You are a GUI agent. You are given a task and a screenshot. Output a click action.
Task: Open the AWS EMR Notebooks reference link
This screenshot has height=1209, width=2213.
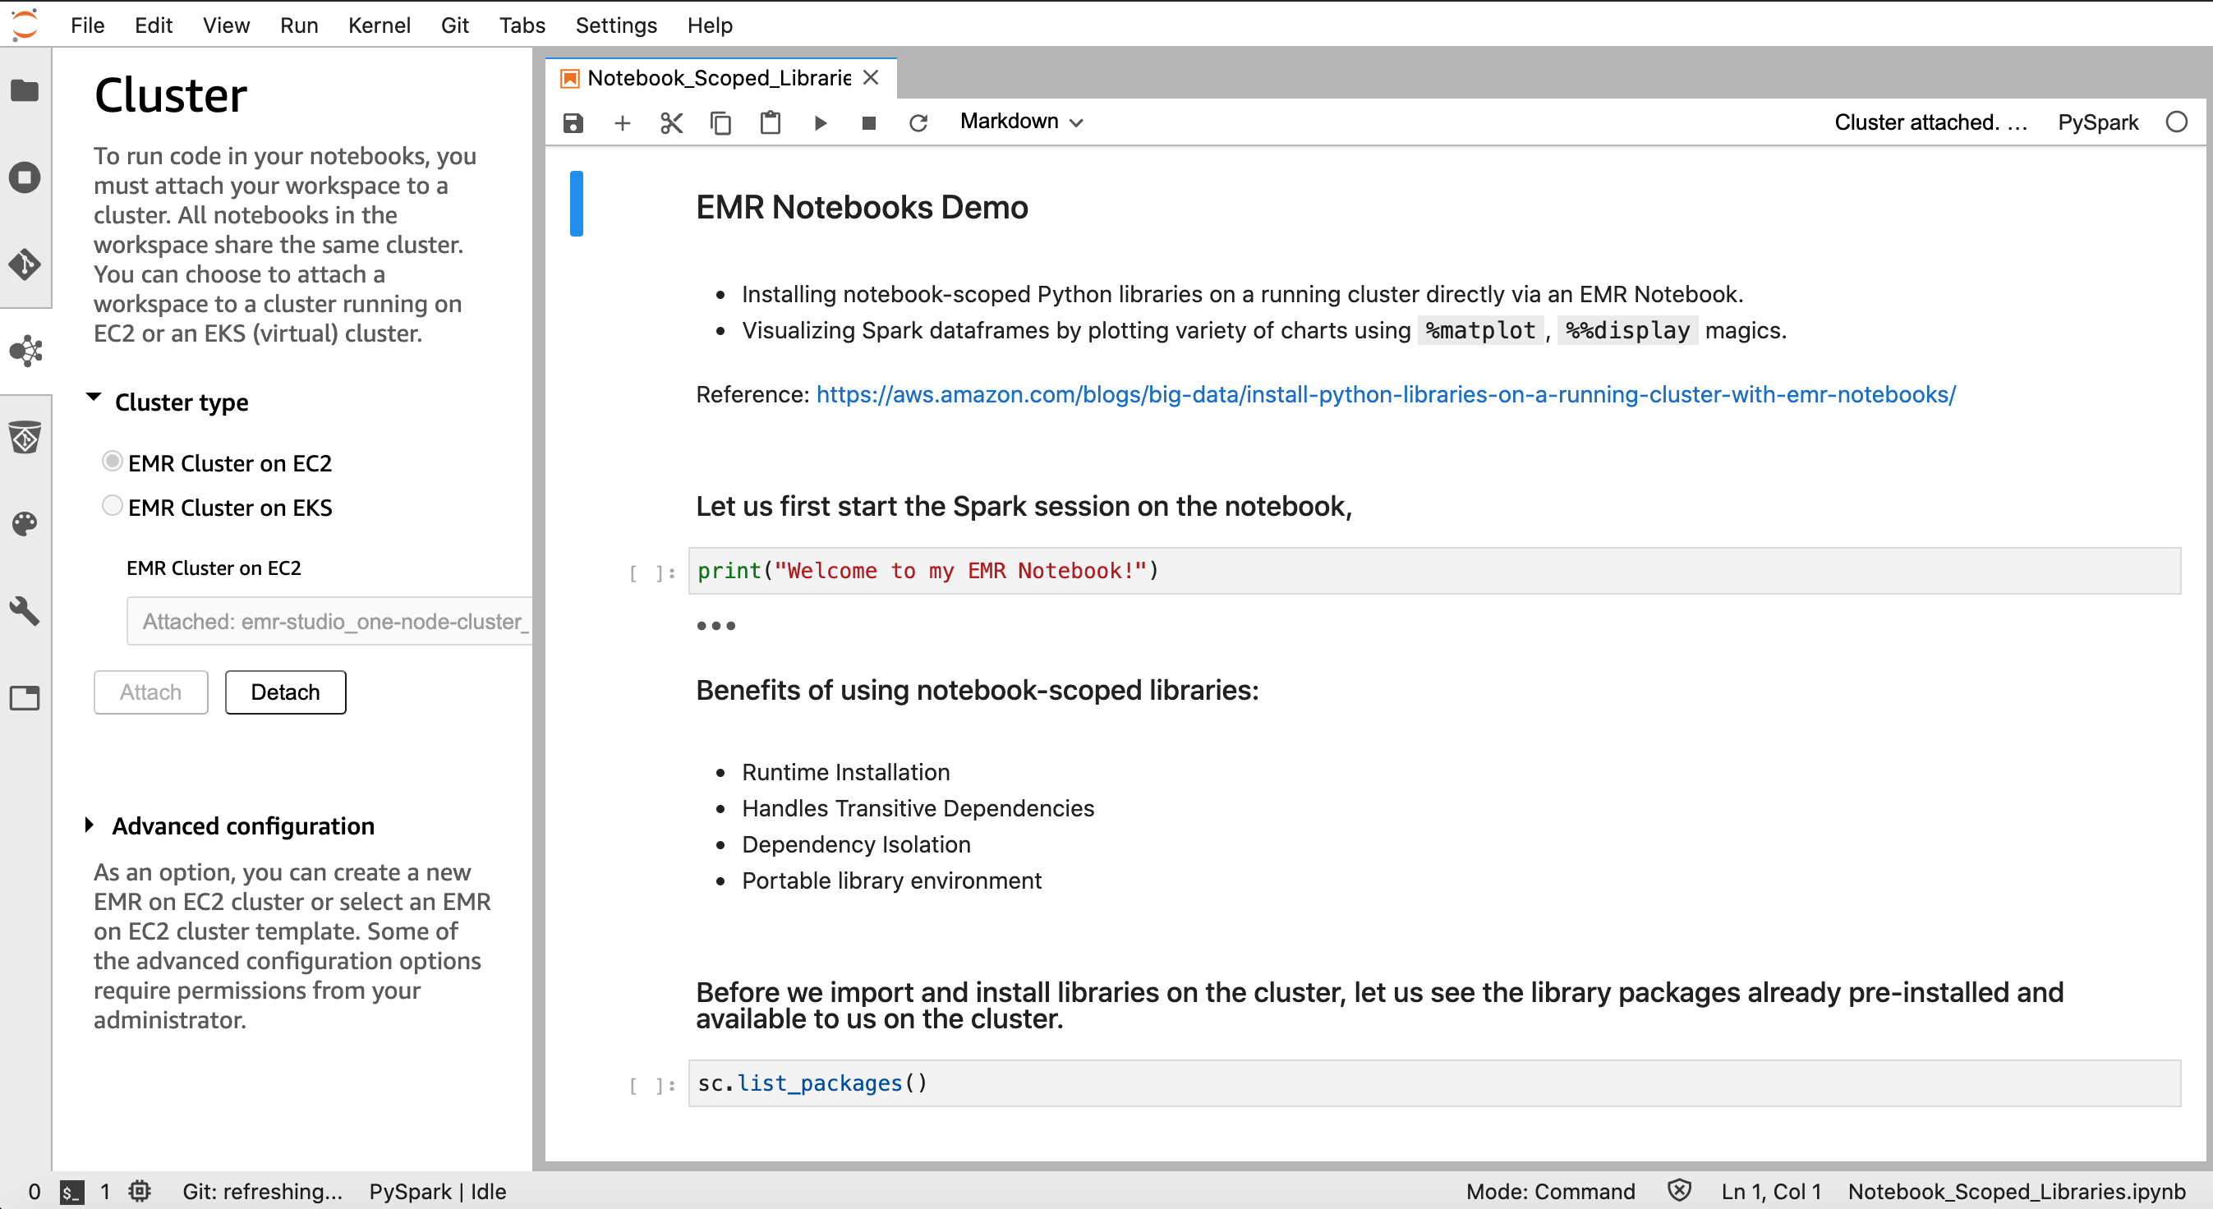tap(1386, 393)
